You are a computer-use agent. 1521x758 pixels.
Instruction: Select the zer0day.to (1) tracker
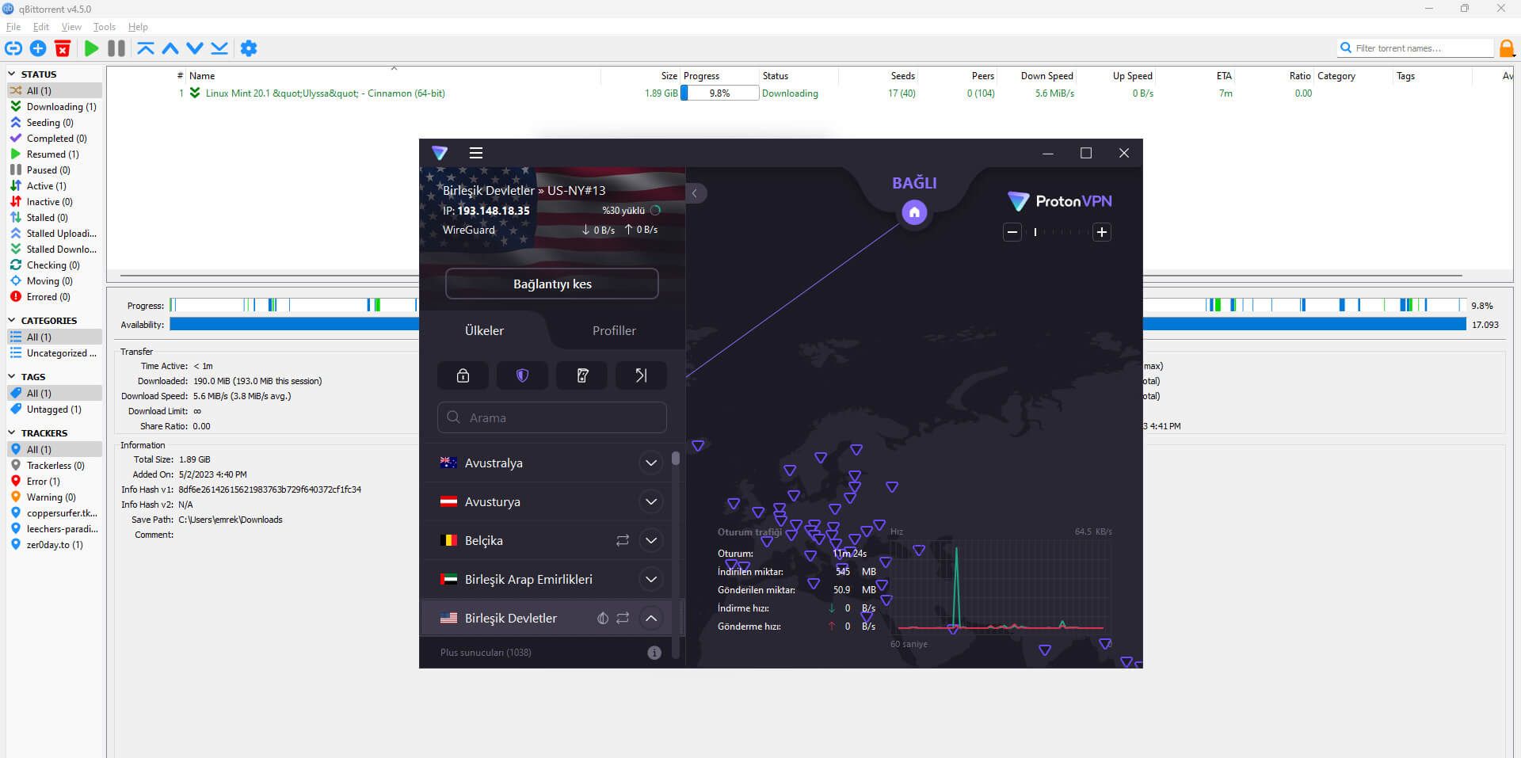[54, 544]
